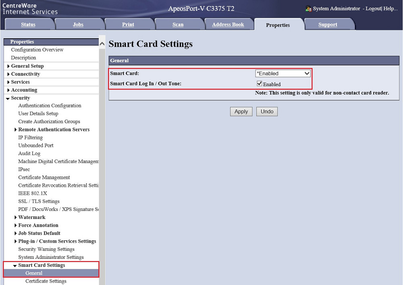Open the Smart Card Enabled dropdown
The image size is (403, 285).
[x=283, y=73]
